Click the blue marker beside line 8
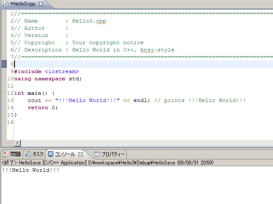This screenshot has height=204, width=273. (x=4, y=64)
